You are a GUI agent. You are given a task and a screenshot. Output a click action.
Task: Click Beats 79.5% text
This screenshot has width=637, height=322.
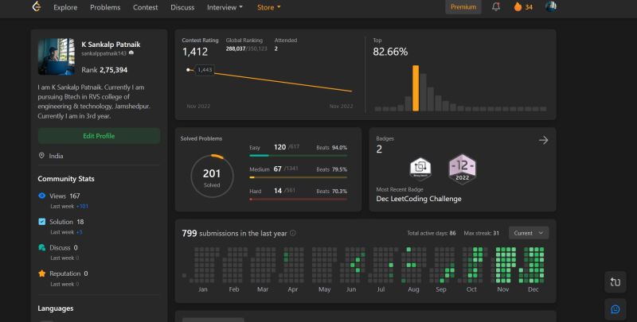(x=331, y=169)
